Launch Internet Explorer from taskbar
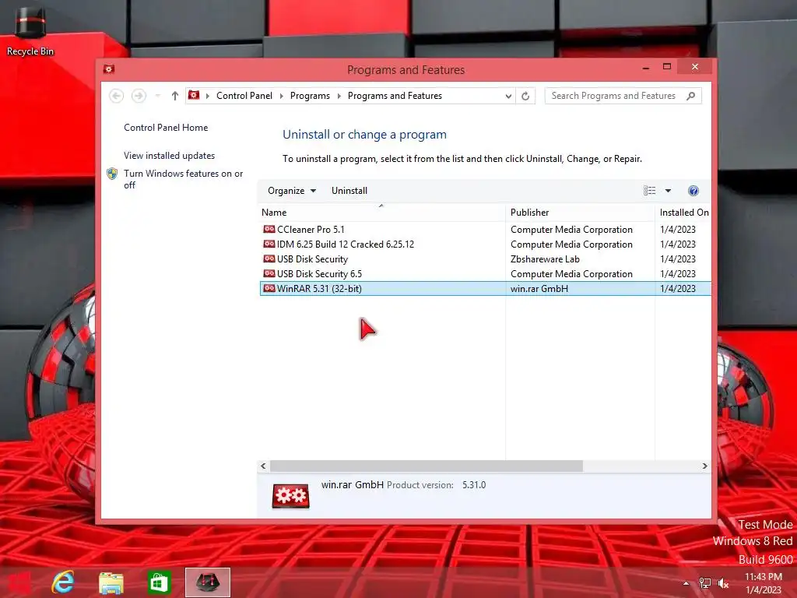797x598 pixels. (x=63, y=582)
